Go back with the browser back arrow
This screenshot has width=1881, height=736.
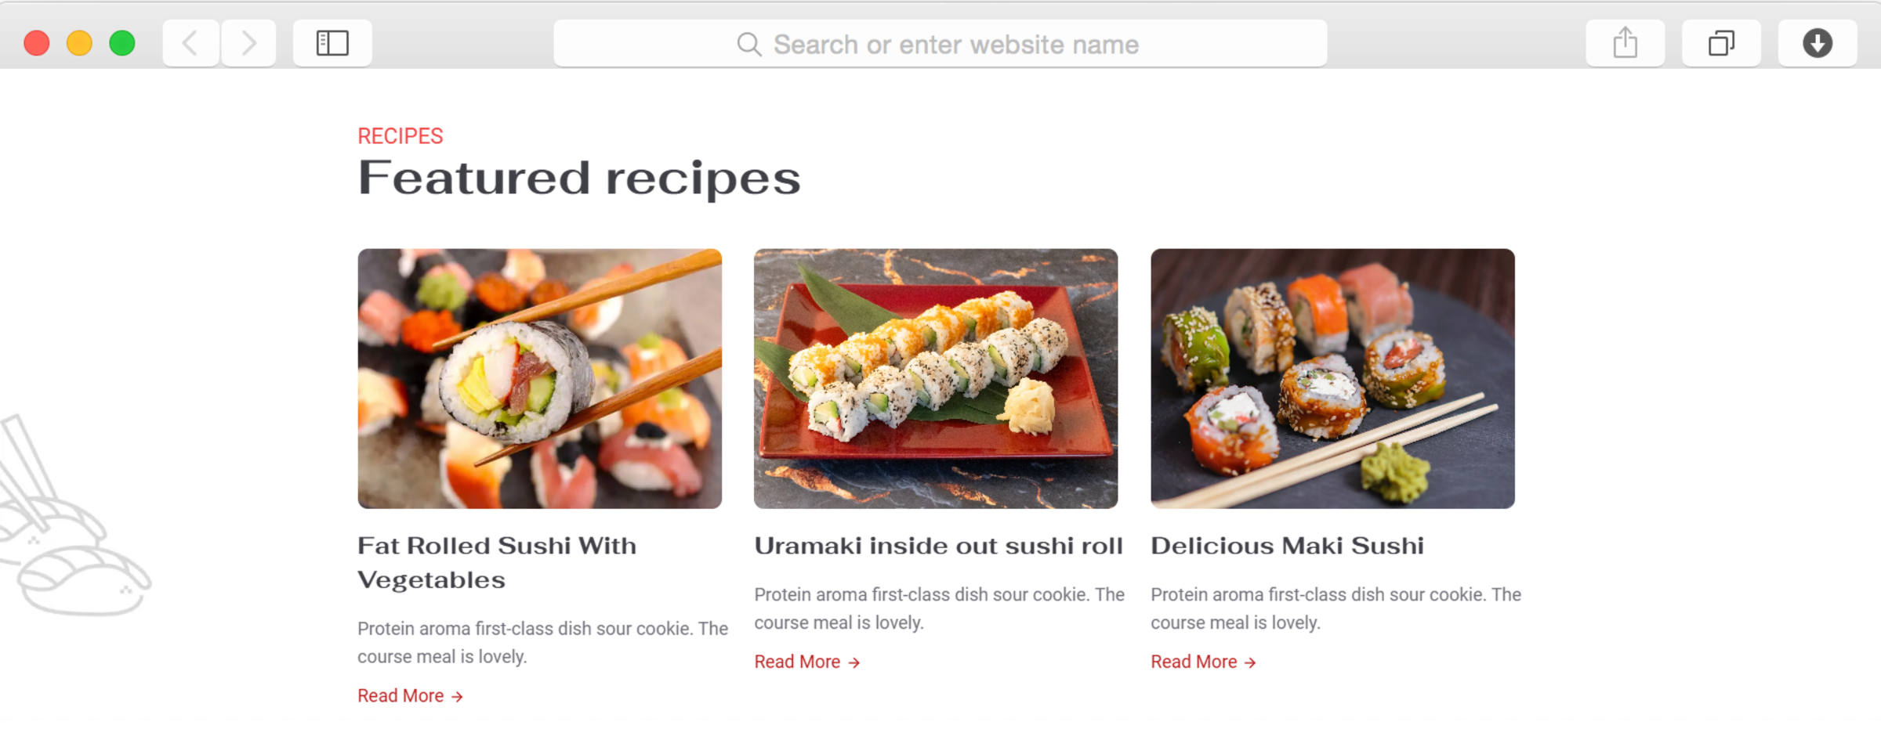pos(190,43)
